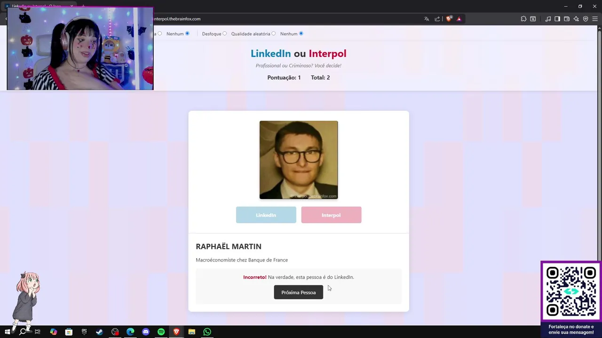Select the Qualidade aleatória radio button
This screenshot has width=602, height=338.
tap(273, 33)
